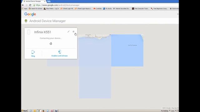Open the cPanel Login bookmark next to Log In

(x=67, y=9)
